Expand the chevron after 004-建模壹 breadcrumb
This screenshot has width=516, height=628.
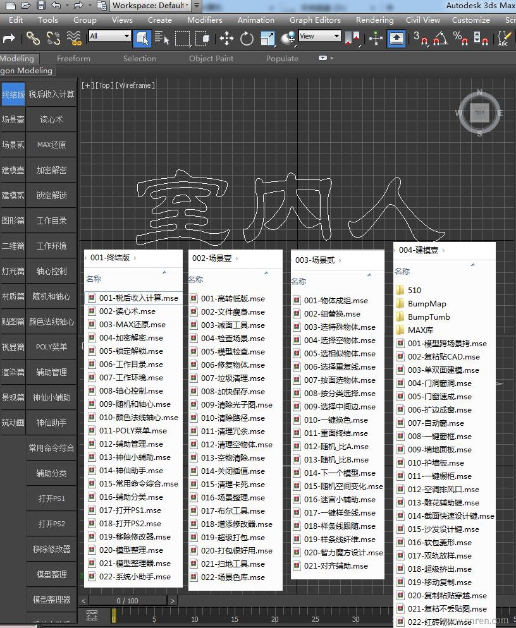click(x=443, y=250)
